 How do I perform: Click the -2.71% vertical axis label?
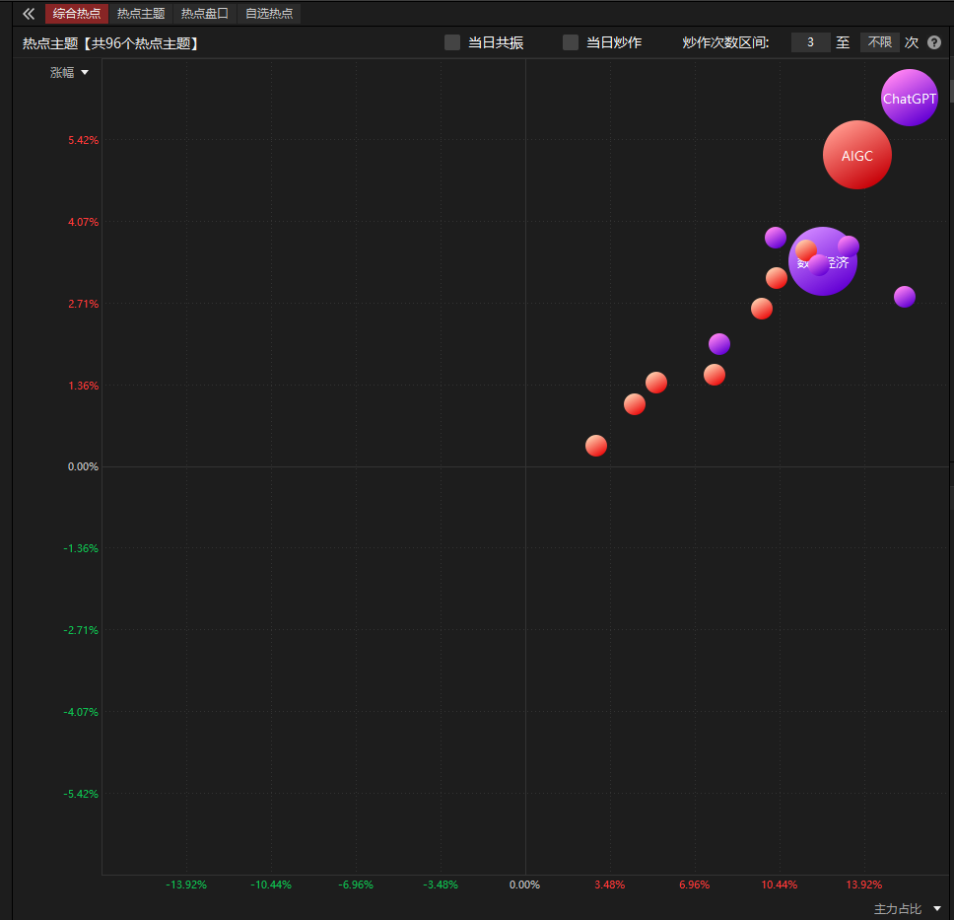pos(80,630)
